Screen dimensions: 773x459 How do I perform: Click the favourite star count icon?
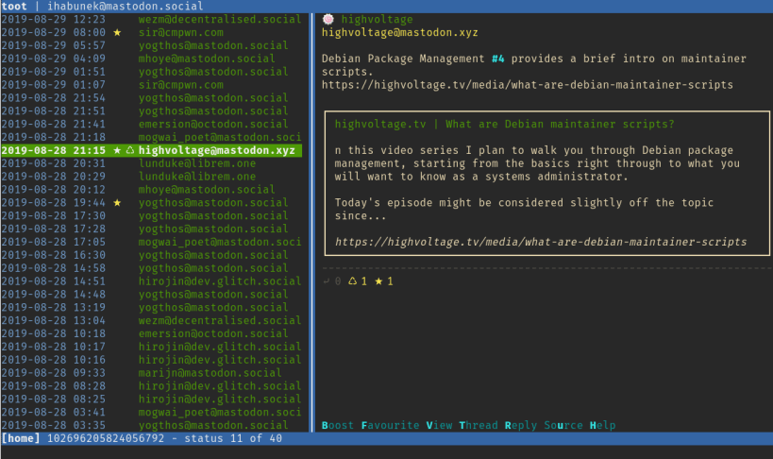point(378,281)
